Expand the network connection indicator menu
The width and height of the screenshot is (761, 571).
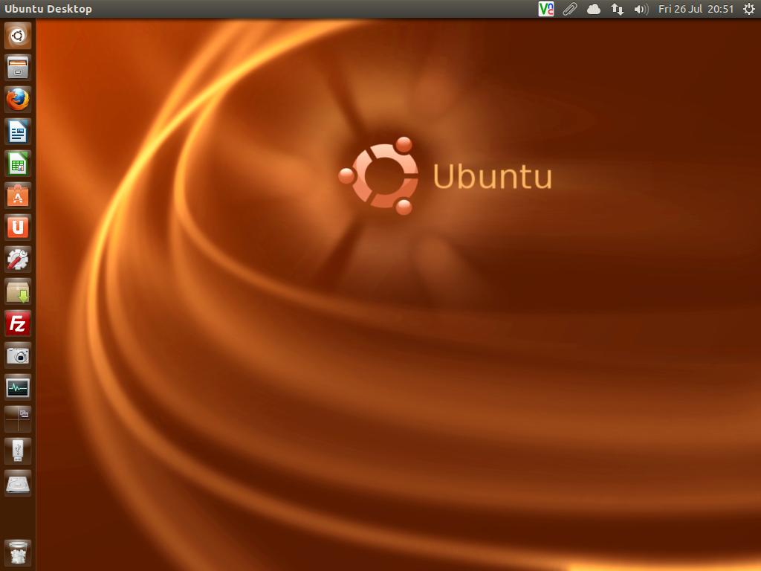tap(618, 9)
